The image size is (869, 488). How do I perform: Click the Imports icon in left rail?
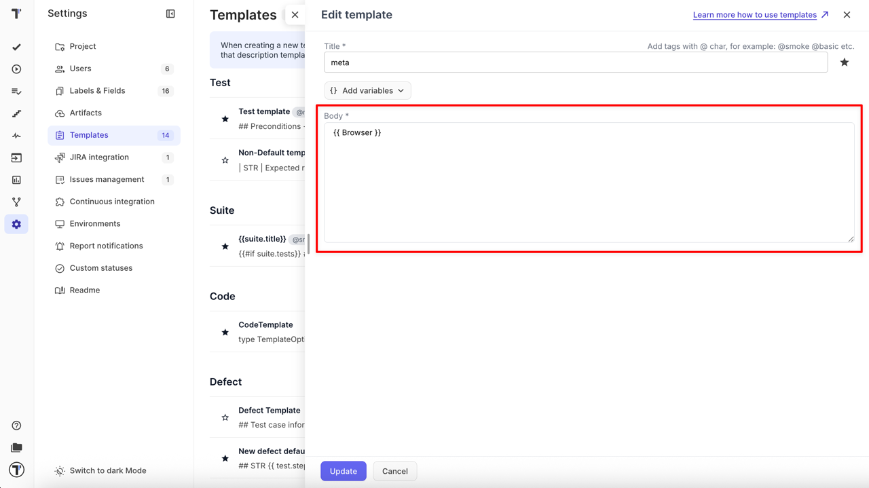pos(16,158)
